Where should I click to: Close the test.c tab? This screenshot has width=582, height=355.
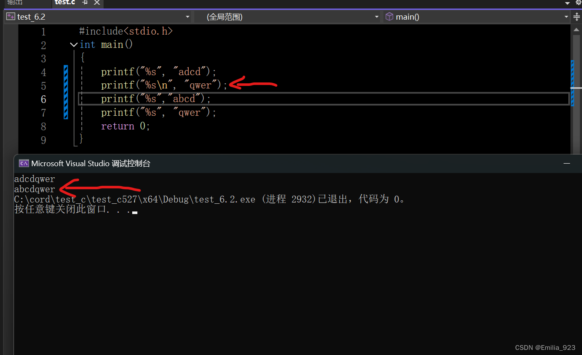tap(97, 3)
